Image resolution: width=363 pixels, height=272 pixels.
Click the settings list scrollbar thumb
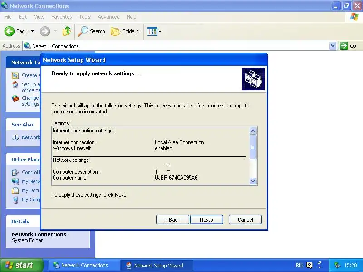(253, 147)
